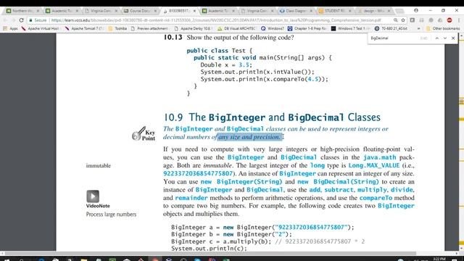Open Apps bookmark shortcut

point(10,28)
